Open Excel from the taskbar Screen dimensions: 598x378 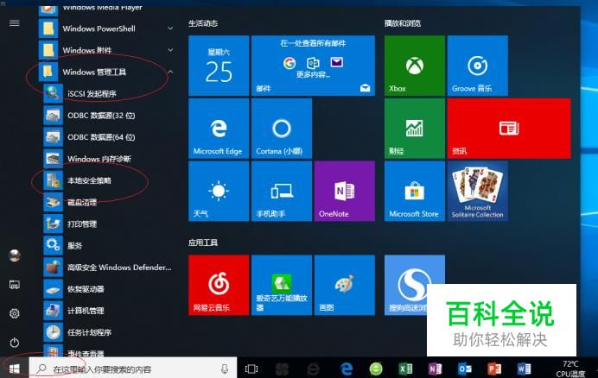[405, 369]
